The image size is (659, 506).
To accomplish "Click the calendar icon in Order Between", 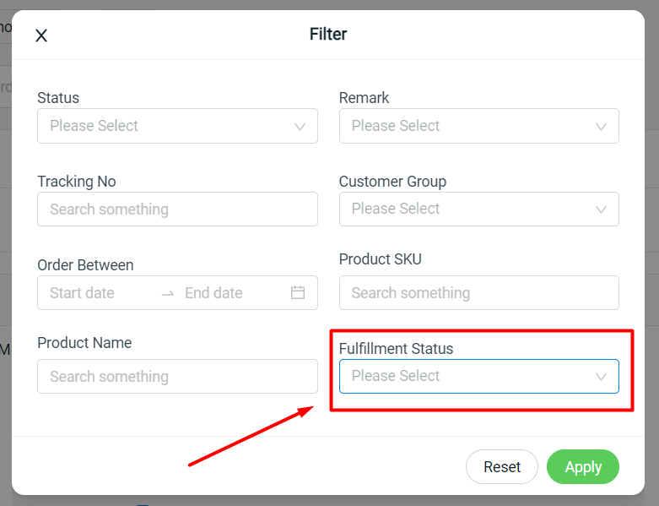I will tap(298, 292).
